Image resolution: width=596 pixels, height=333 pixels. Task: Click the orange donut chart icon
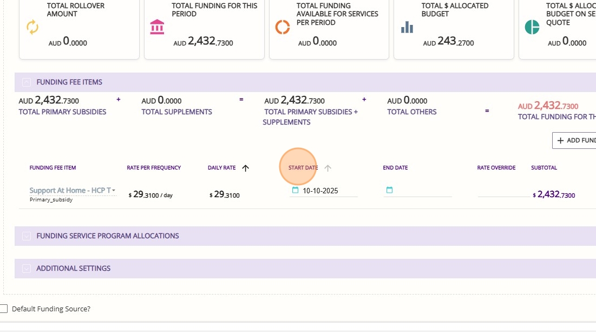(x=283, y=27)
